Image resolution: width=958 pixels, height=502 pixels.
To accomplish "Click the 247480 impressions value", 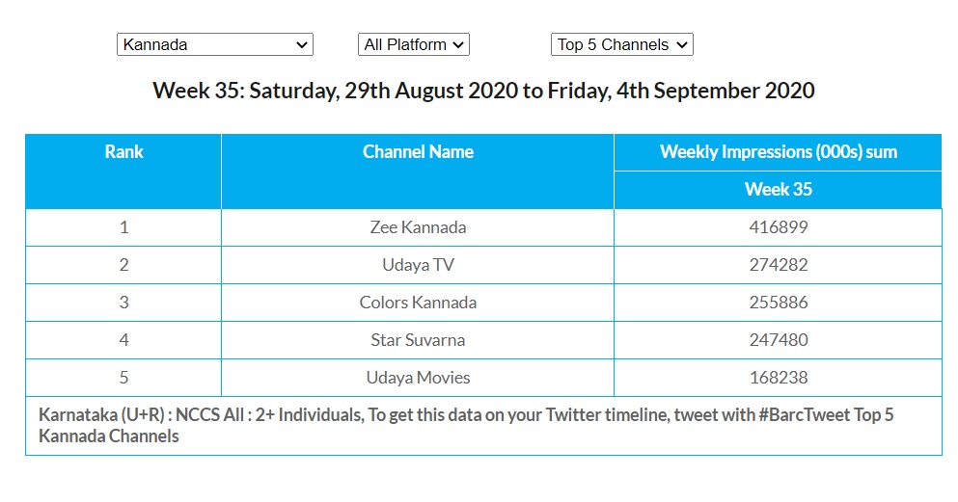I will click(778, 340).
